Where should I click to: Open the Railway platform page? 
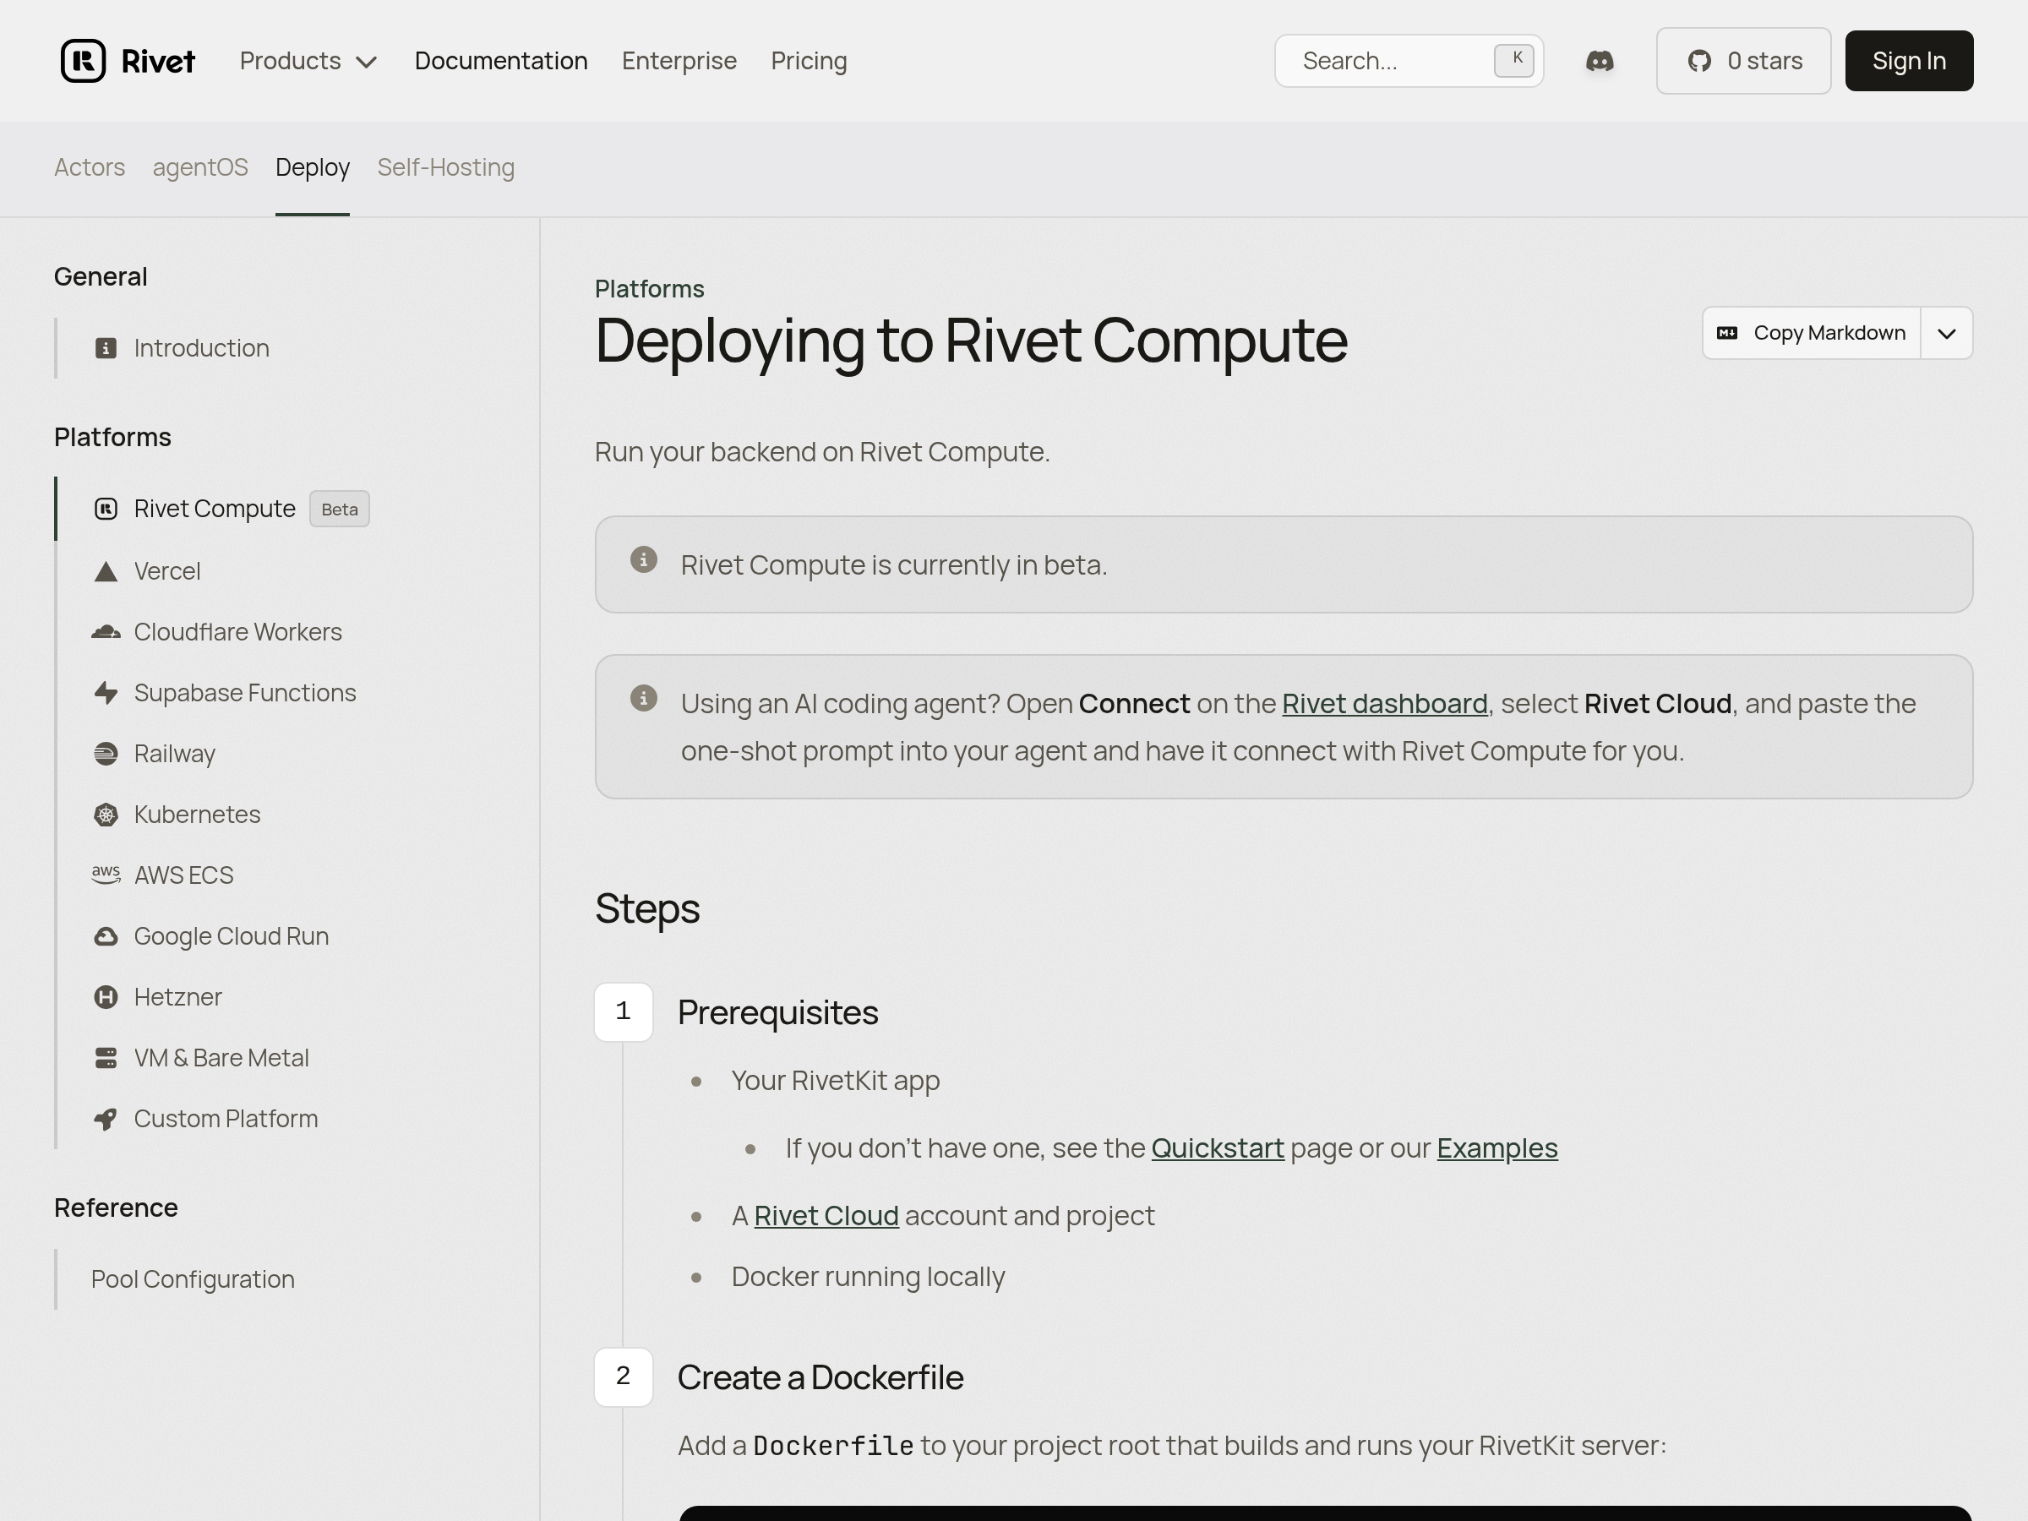[x=174, y=754]
